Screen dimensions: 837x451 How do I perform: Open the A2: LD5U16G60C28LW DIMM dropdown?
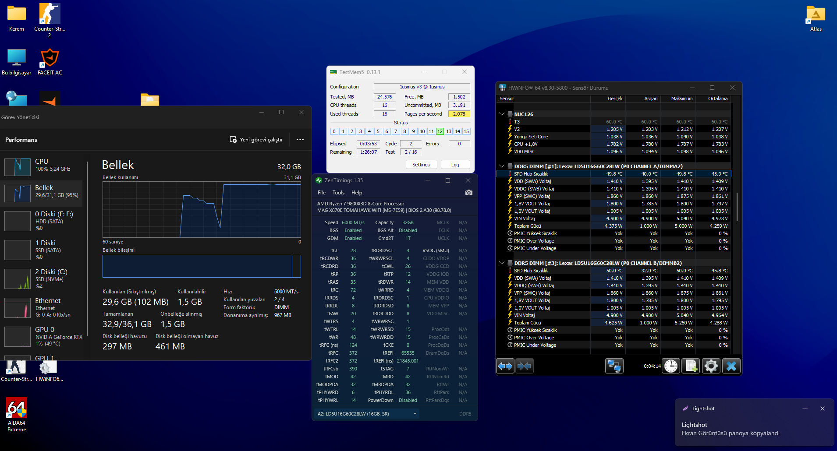click(367, 414)
